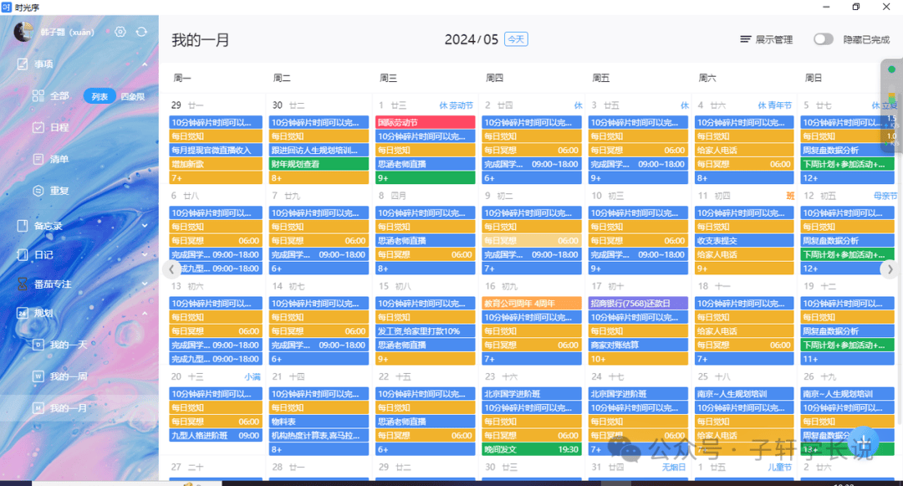This screenshot has width=903, height=486.
Task: Click the 时光序 app logo
Action: pyautogui.click(x=7, y=7)
